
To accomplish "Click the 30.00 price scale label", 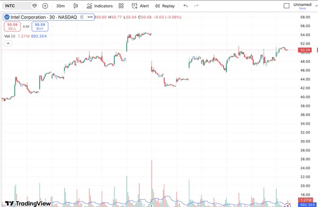I will 305,142.
